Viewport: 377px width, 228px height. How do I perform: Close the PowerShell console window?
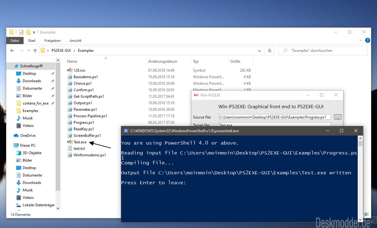[356, 131]
